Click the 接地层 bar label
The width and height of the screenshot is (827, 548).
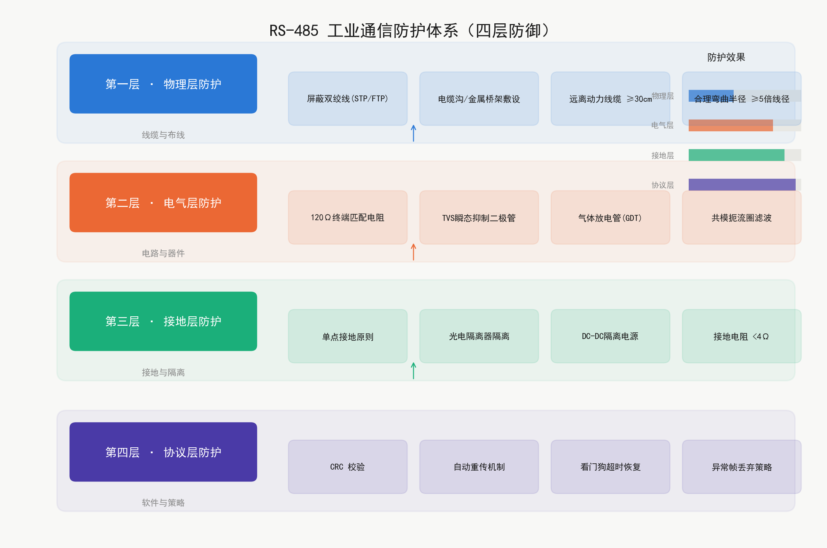pyautogui.click(x=663, y=155)
